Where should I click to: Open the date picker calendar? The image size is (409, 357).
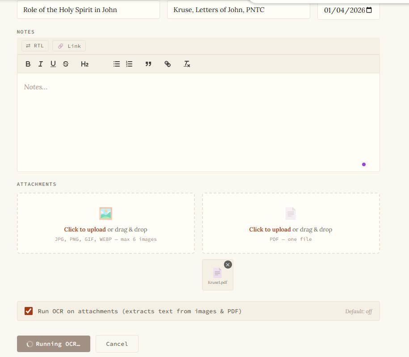(369, 10)
